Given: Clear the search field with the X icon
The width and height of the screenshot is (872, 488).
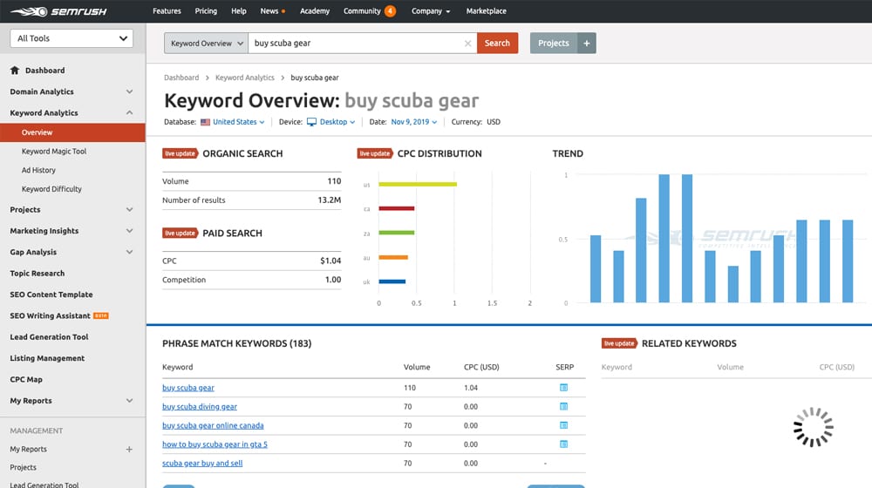Looking at the screenshot, I should click(467, 44).
